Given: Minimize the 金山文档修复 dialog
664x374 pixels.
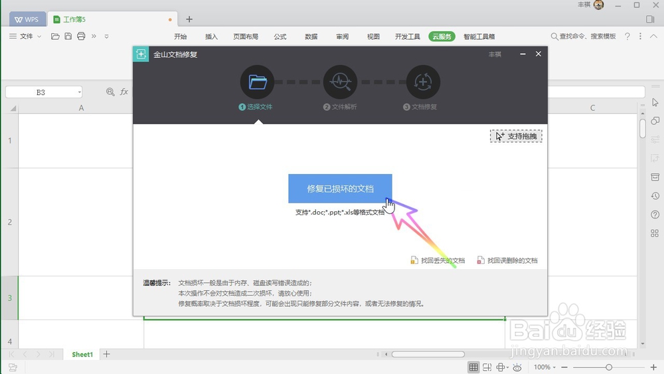Looking at the screenshot, I should click(x=523, y=54).
